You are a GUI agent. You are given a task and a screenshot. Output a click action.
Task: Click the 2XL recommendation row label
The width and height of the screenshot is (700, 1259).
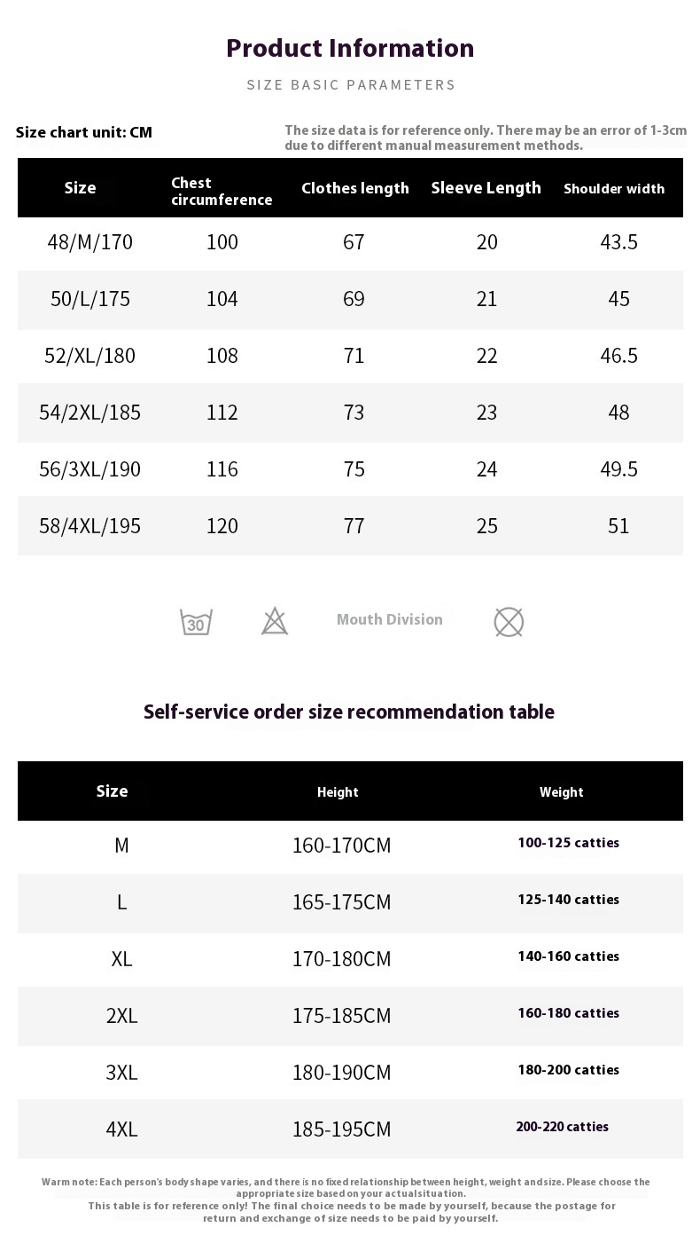[121, 1016]
